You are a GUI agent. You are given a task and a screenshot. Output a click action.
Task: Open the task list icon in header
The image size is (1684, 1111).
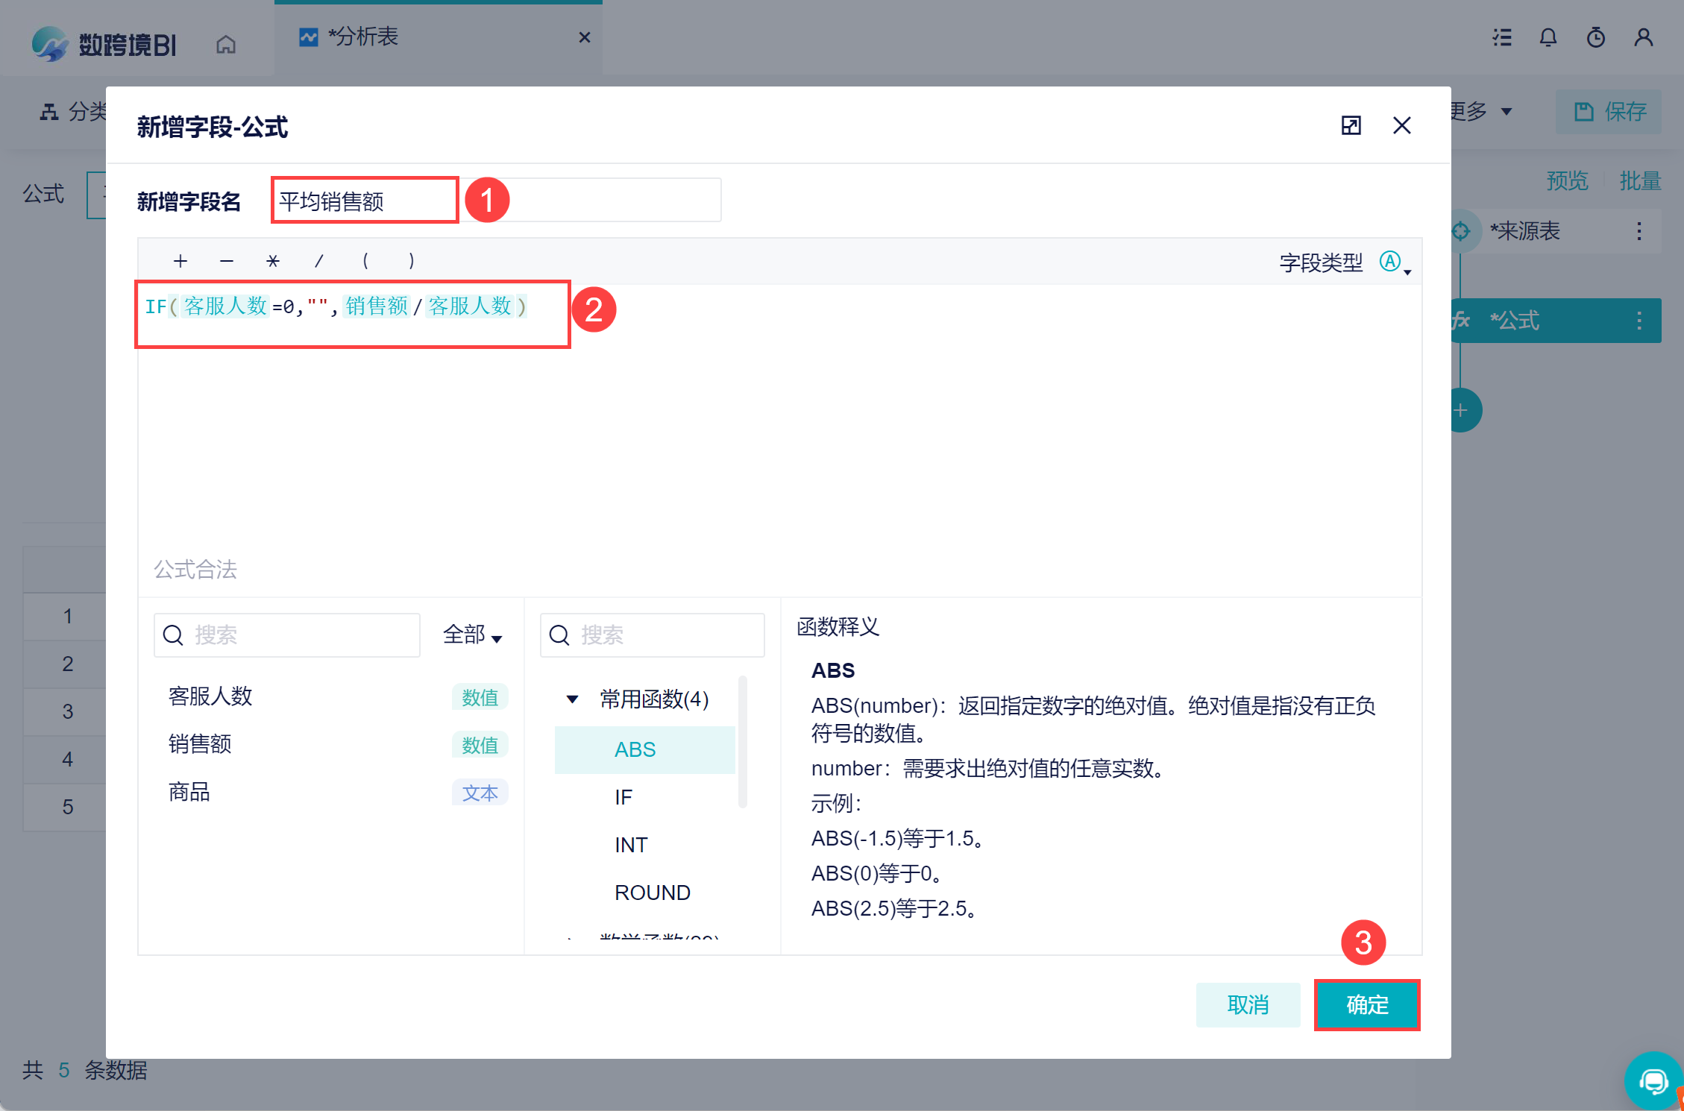(x=1502, y=37)
